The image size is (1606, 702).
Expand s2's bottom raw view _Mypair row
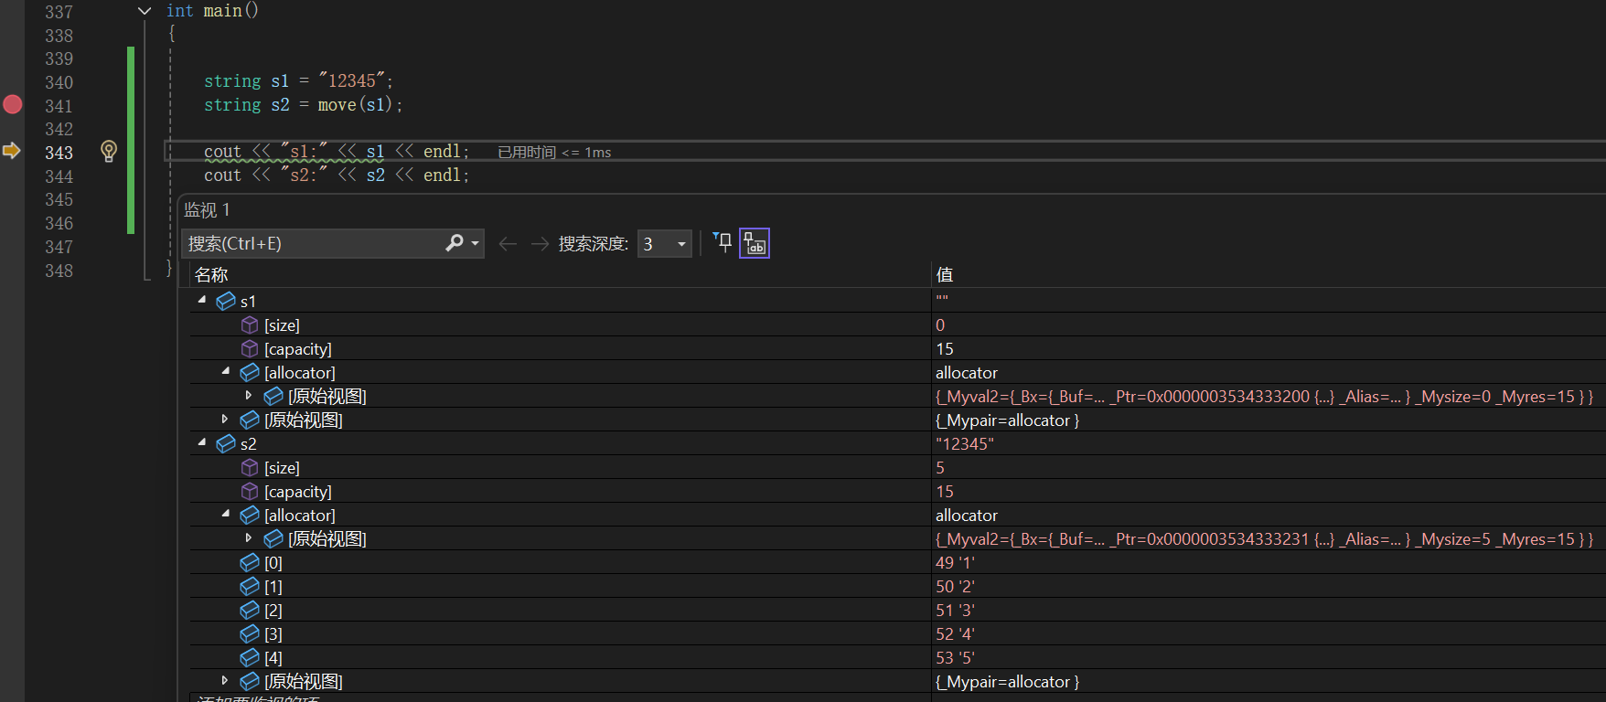225,681
